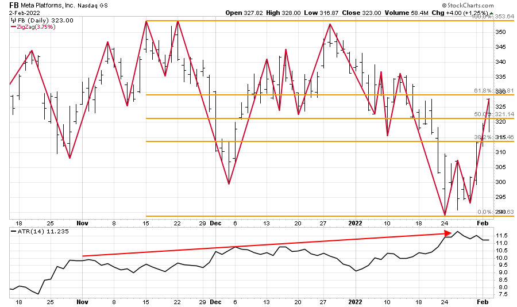Click the 8.5 ATR axis label
The width and height of the screenshot is (517, 307).
[503, 280]
